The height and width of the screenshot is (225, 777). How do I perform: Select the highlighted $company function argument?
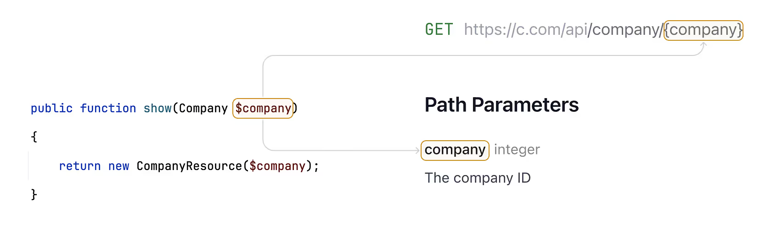click(x=263, y=108)
